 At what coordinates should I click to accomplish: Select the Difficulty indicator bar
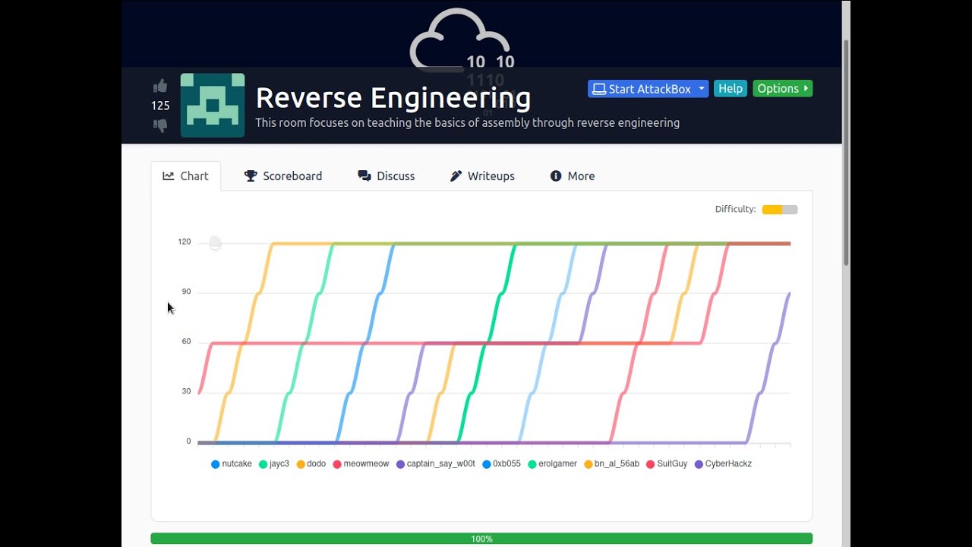[780, 210]
